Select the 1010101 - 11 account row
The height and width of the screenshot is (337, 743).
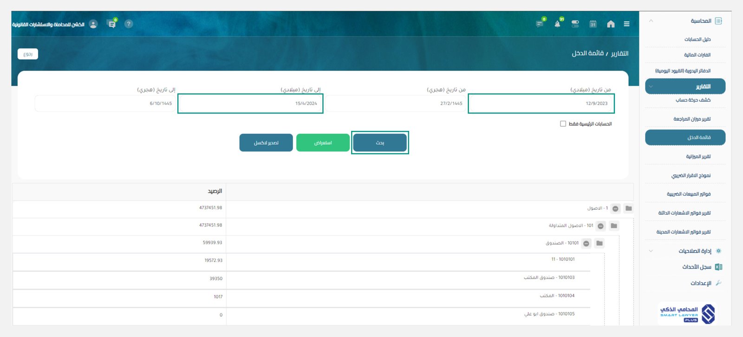563,259
